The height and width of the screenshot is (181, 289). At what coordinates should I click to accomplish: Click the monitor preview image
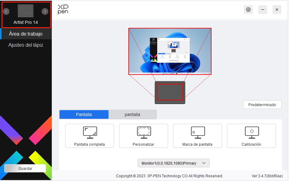click(170, 51)
